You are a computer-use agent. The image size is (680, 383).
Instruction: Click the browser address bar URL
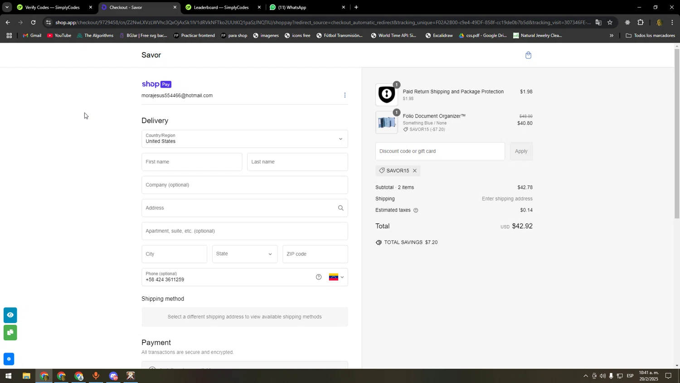pyautogui.click(x=322, y=22)
